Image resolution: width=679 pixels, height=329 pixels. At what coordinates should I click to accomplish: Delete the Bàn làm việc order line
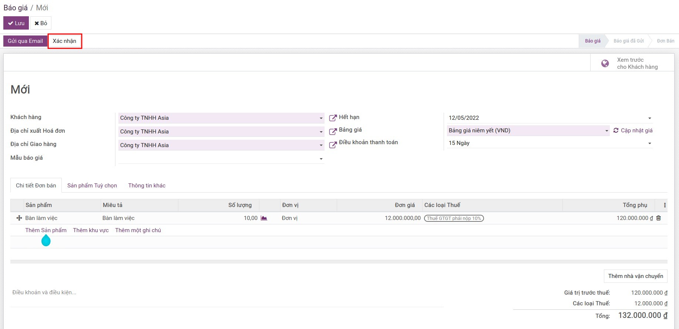pyautogui.click(x=659, y=218)
